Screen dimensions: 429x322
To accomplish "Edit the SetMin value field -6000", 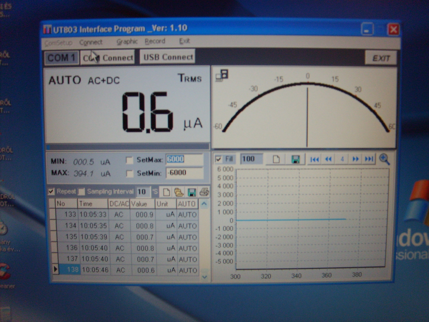I will (185, 173).
